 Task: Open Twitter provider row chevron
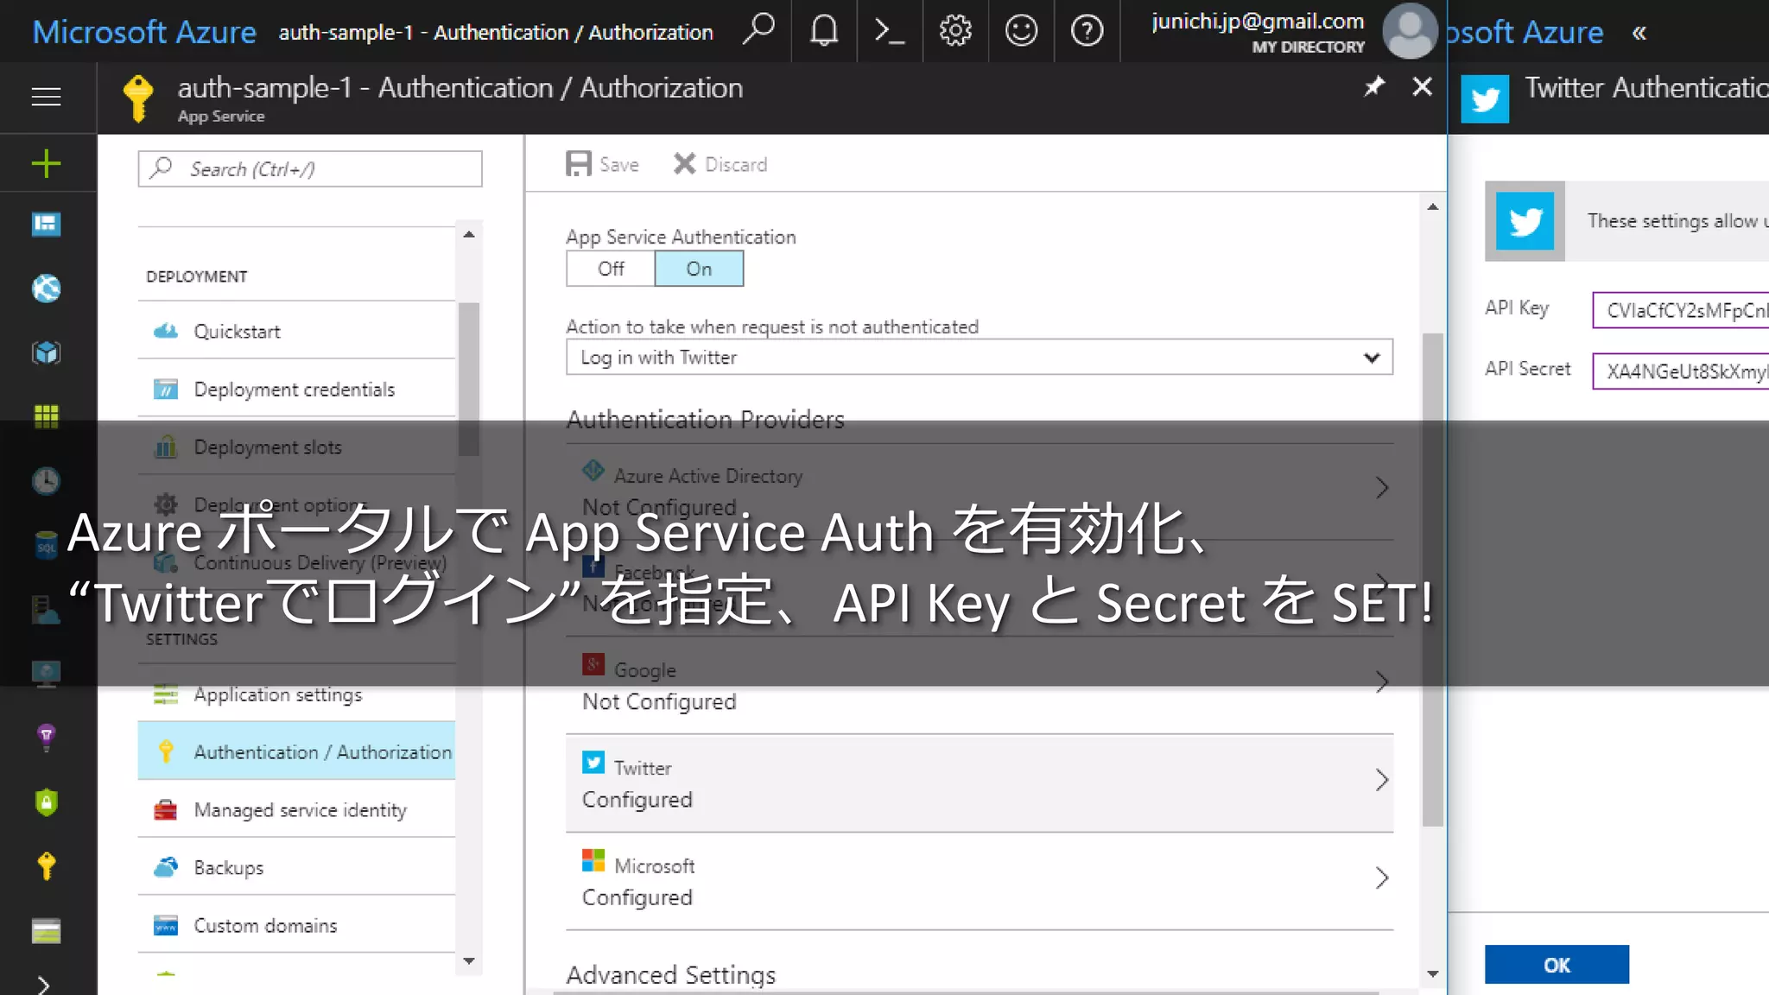coord(1381,780)
